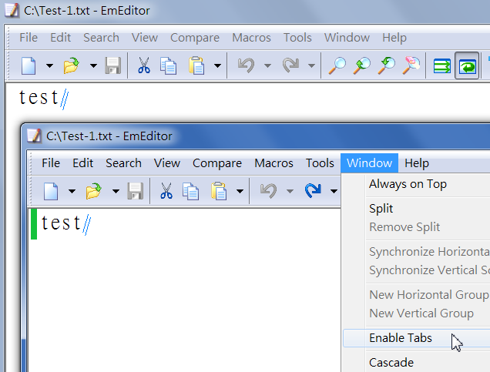Open Help menu in front window
The width and height of the screenshot is (490, 372).
point(417,163)
